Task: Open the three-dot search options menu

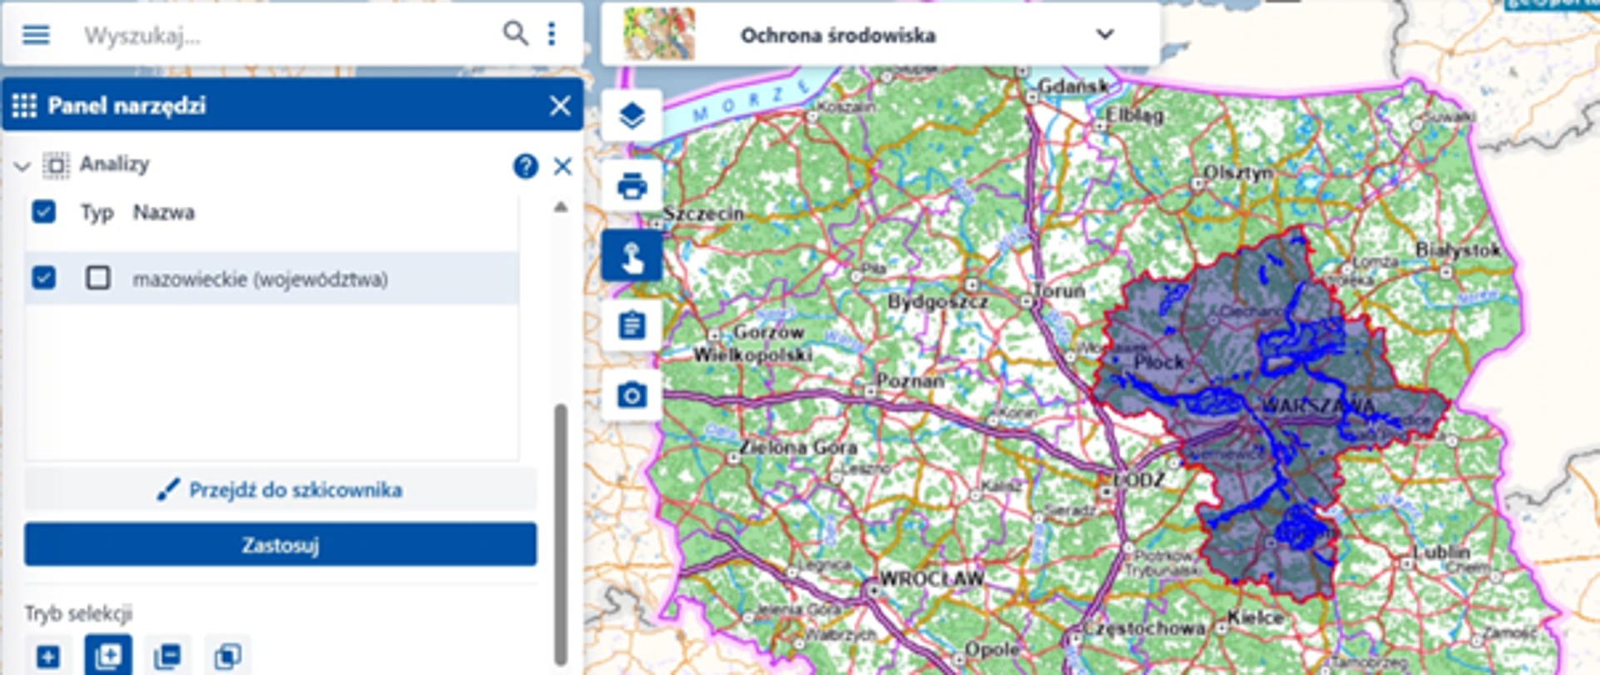Action: tap(552, 34)
